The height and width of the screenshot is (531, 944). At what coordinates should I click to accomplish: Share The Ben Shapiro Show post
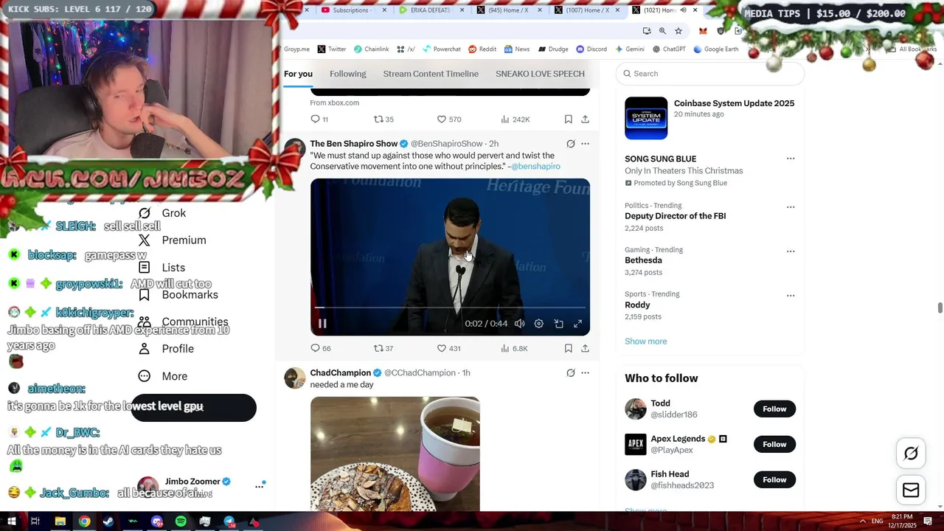pos(585,348)
